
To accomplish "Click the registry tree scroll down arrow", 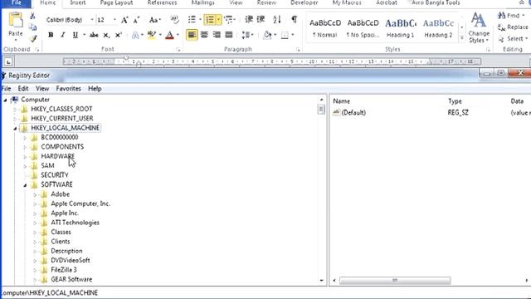I will click(321, 281).
